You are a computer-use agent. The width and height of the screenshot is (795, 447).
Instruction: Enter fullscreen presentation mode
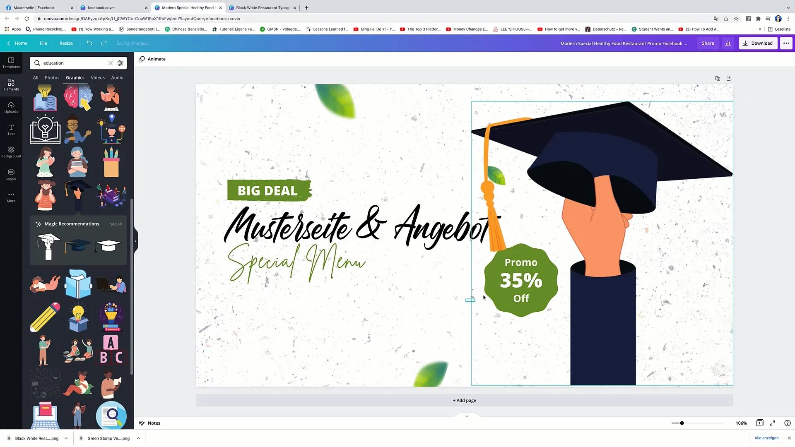(x=772, y=423)
